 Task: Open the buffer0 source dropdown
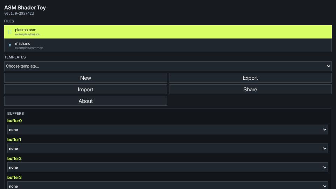pyautogui.click(x=168, y=129)
